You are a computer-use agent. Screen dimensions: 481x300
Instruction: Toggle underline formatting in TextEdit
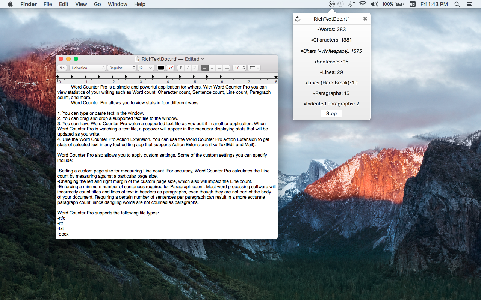coord(194,68)
